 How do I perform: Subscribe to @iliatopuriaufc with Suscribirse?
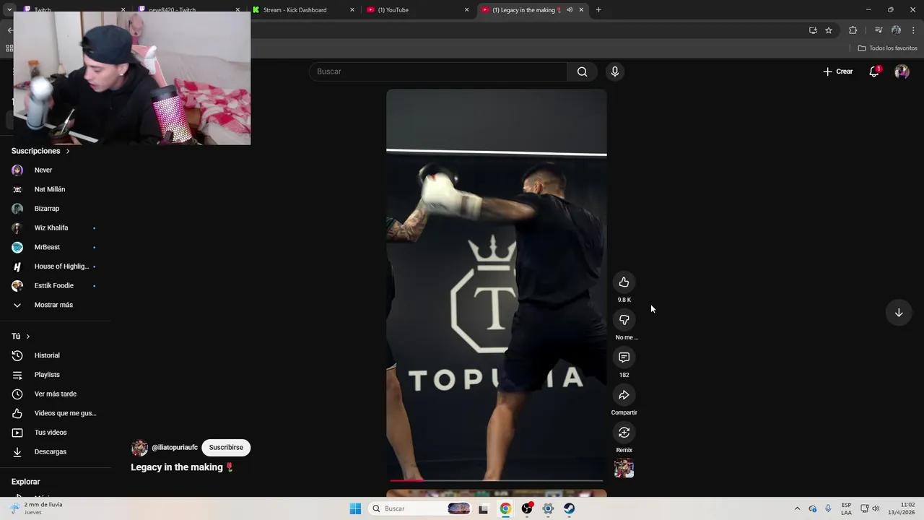[x=226, y=448]
